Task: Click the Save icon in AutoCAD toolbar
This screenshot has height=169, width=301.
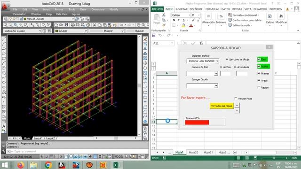Action: pyautogui.click(x=66, y=25)
